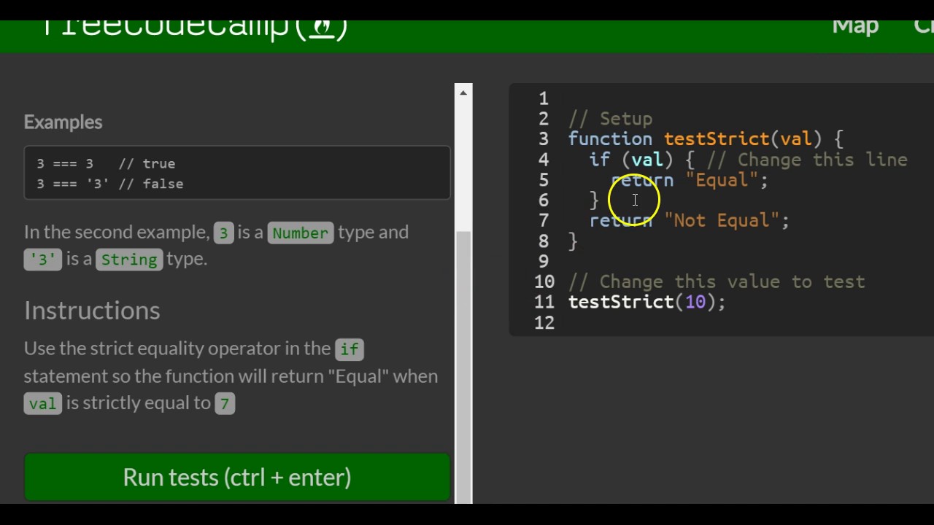Screen dimensions: 934x525
Task: Click the '3 === 3 // true' example line
Action: pos(106,163)
